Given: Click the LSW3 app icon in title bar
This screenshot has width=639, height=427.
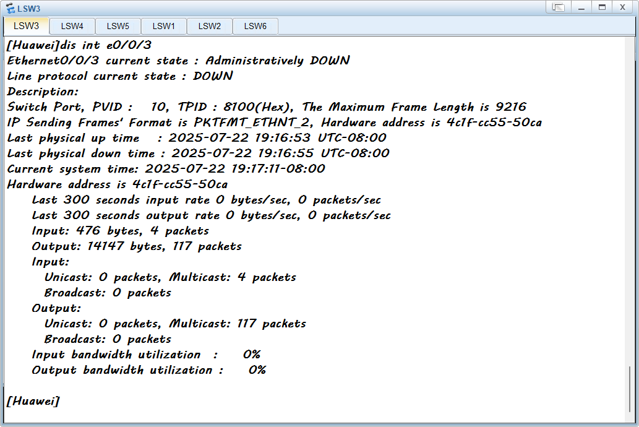Looking at the screenshot, I should [x=10, y=8].
